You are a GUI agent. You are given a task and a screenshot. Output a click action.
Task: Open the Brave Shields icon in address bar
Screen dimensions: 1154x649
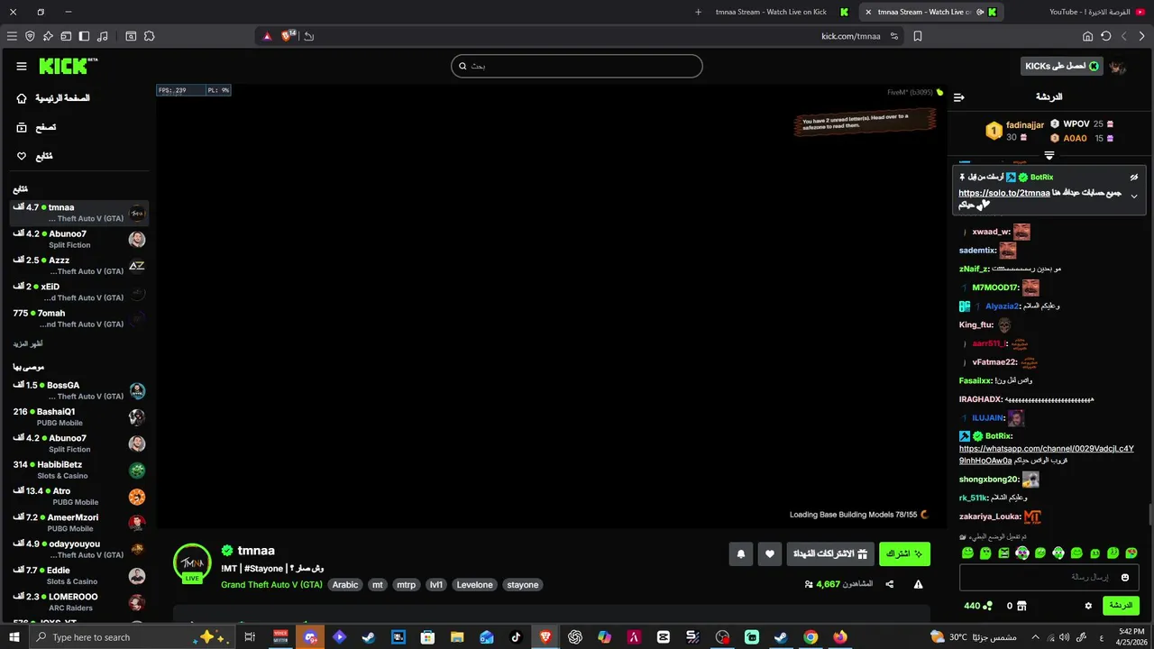(x=288, y=36)
